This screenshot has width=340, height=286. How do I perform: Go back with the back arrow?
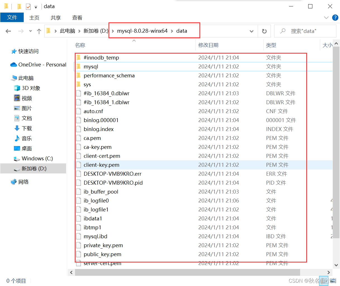(8, 31)
